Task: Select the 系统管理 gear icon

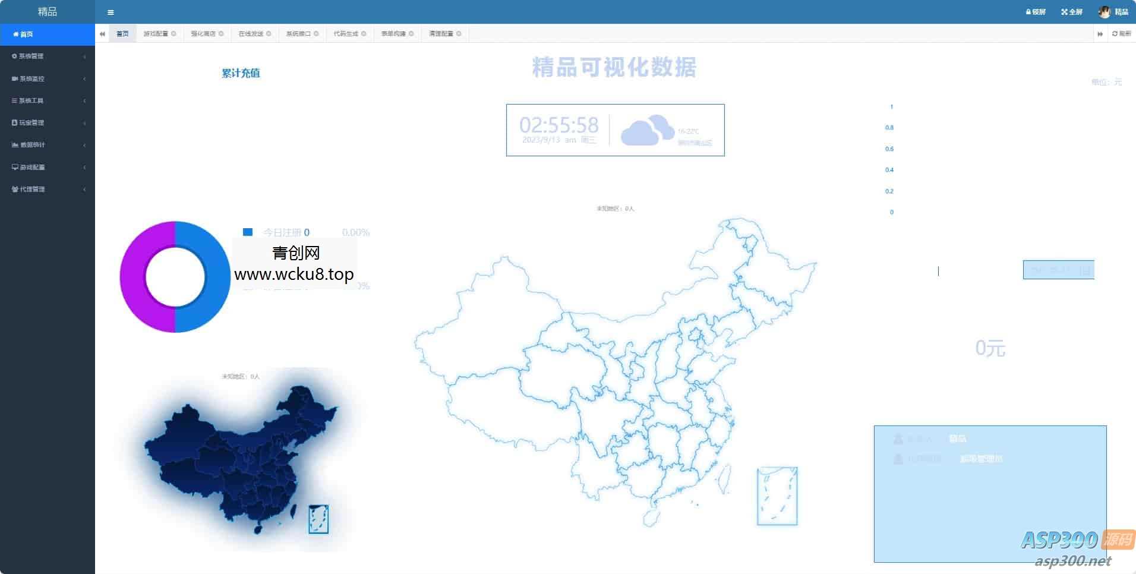Action: 15,56
